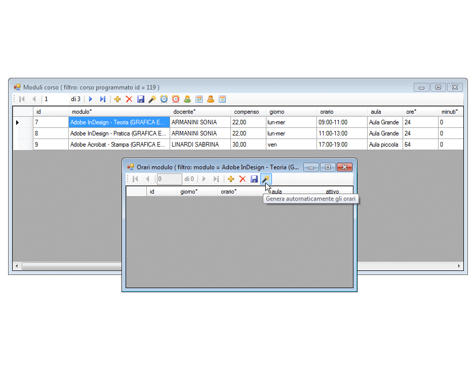Click horizontal scrollbar thumb in Moduli corso

(x=71, y=266)
